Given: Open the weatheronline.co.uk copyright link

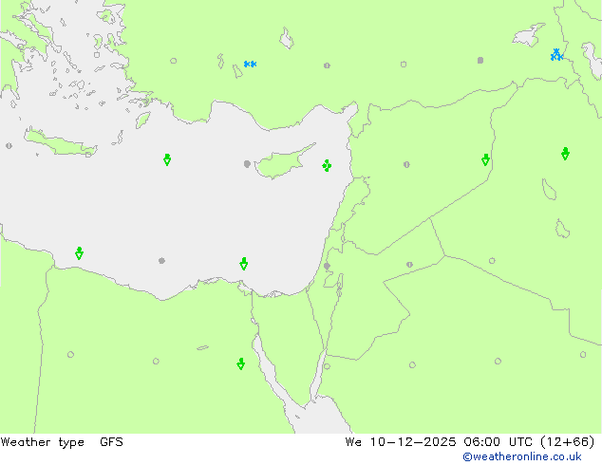Looking at the screenshot, I should tap(522, 456).
